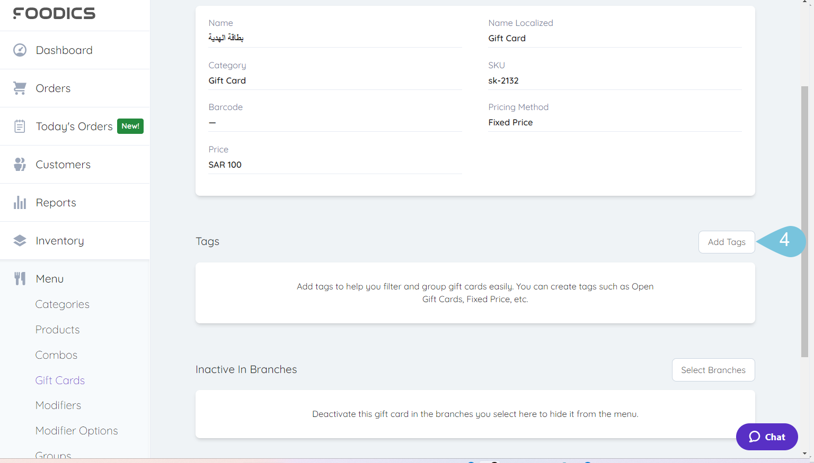Open Categories under Menu
The width and height of the screenshot is (814, 463).
click(x=62, y=304)
